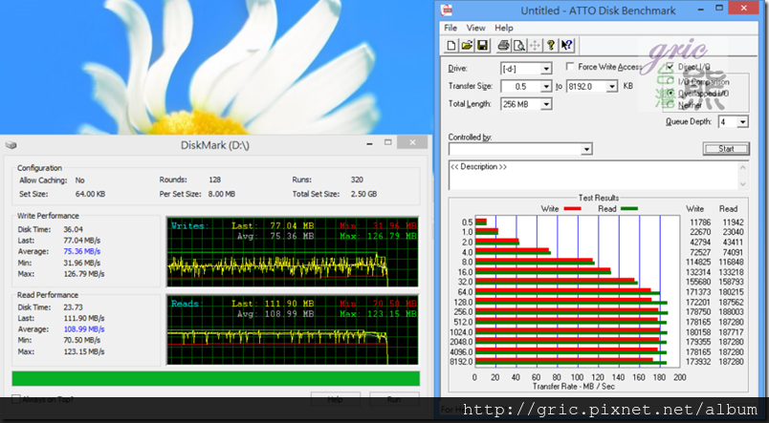Viewport: 769px width, 423px height.
Task: Click the Description scrollbar up arrow
Action: tap(743, 167)
